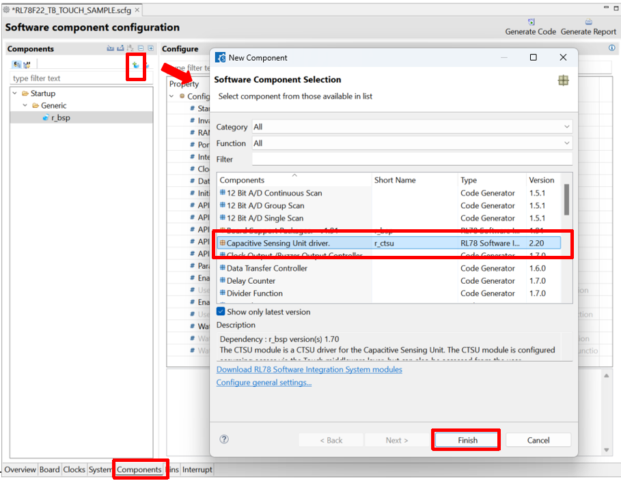Viewport: 621px width, 481px height.
Task: Switch to the Clocks tab
Action: tap(74, 469)
